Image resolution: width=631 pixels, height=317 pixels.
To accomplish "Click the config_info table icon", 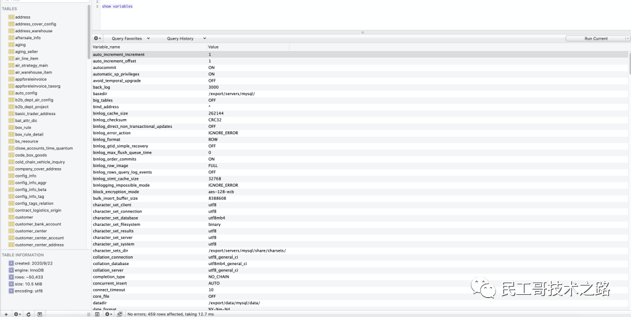I will pyautogui.click(x=11, y=176).
